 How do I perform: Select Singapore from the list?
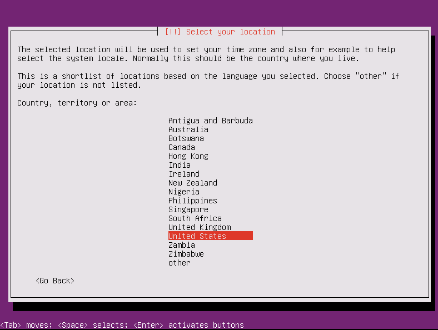coord(188,209)
